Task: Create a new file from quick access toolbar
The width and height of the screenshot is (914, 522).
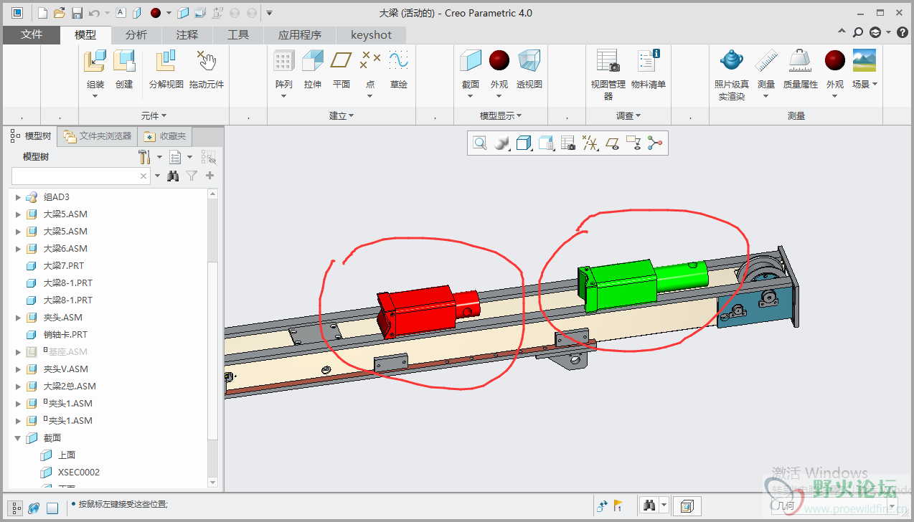Action: (42, 13)
